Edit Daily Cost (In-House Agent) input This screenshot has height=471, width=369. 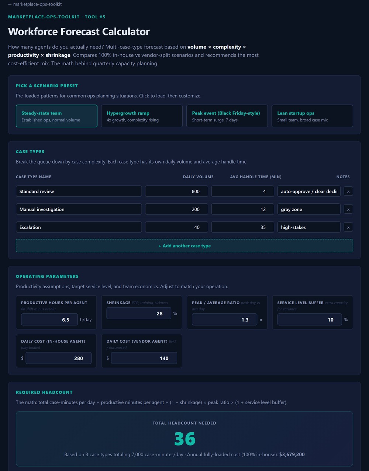(59, 358)
